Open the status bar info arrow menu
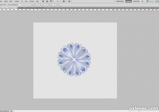The height and width of the screenshot is (112, 159). [12, 111]
